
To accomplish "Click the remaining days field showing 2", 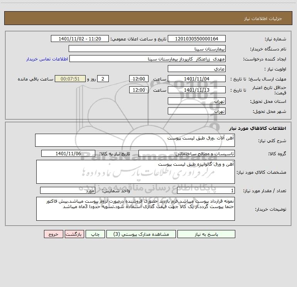I will point(103,79).
